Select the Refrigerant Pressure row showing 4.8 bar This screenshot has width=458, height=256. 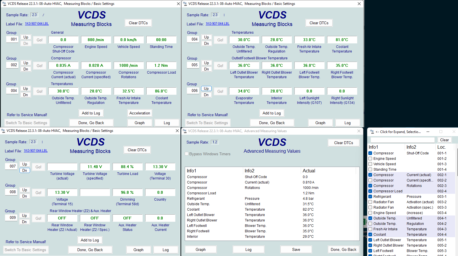(x=272, y=199)
